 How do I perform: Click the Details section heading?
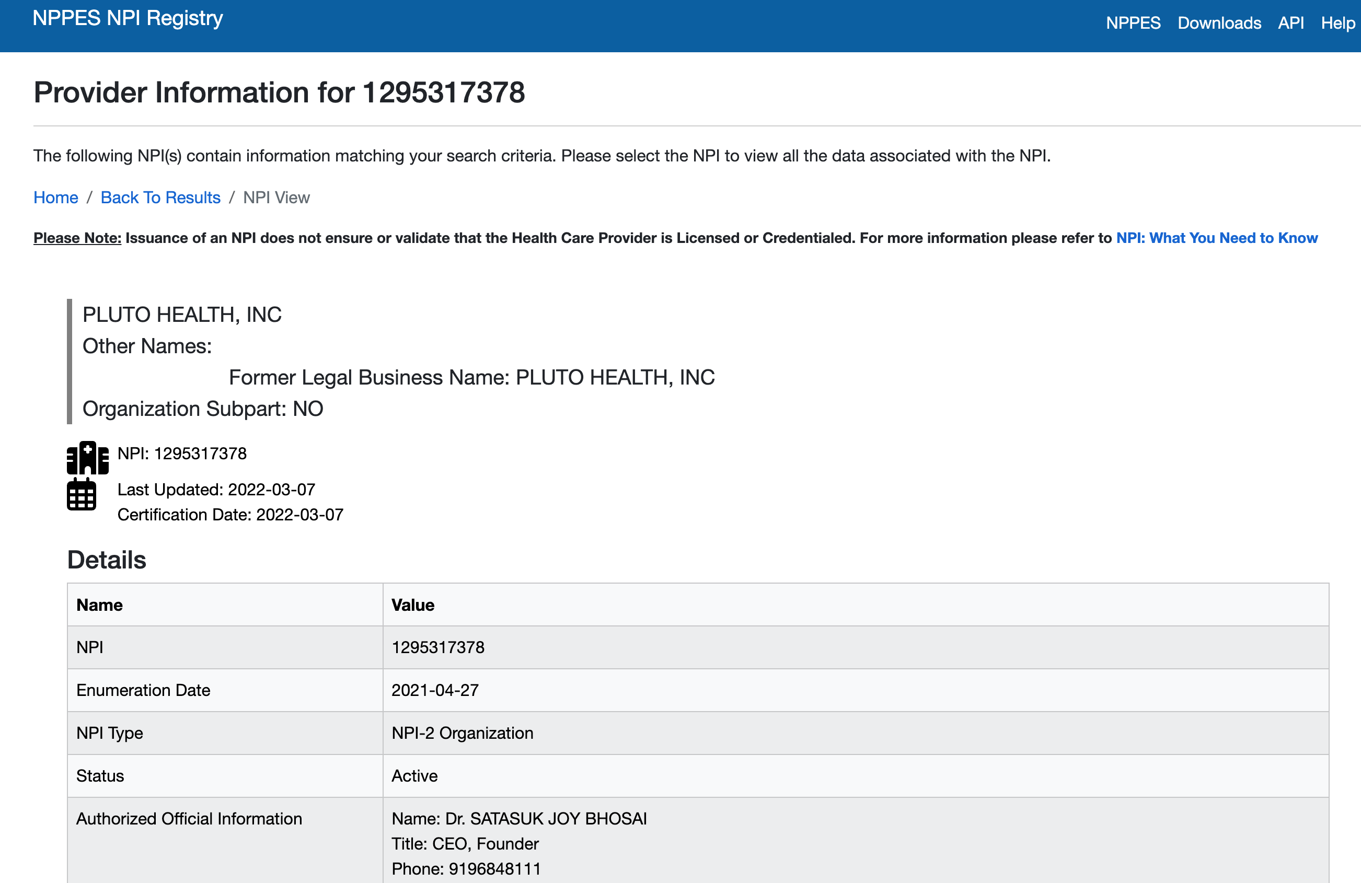pos(107,560)
